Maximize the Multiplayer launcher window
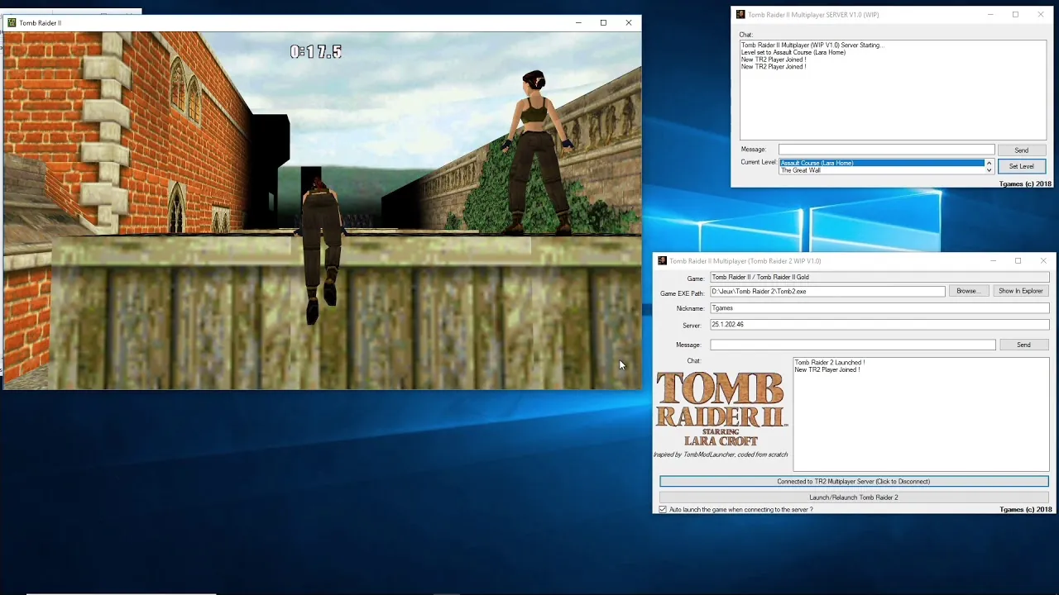 point(1018,261)
